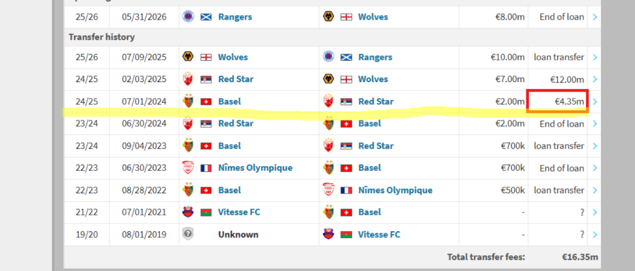The width and height of the screenshot is (635, 271).
Task: Click the €12.00m fee for Wolves transfer
Action: click(567, 79)
